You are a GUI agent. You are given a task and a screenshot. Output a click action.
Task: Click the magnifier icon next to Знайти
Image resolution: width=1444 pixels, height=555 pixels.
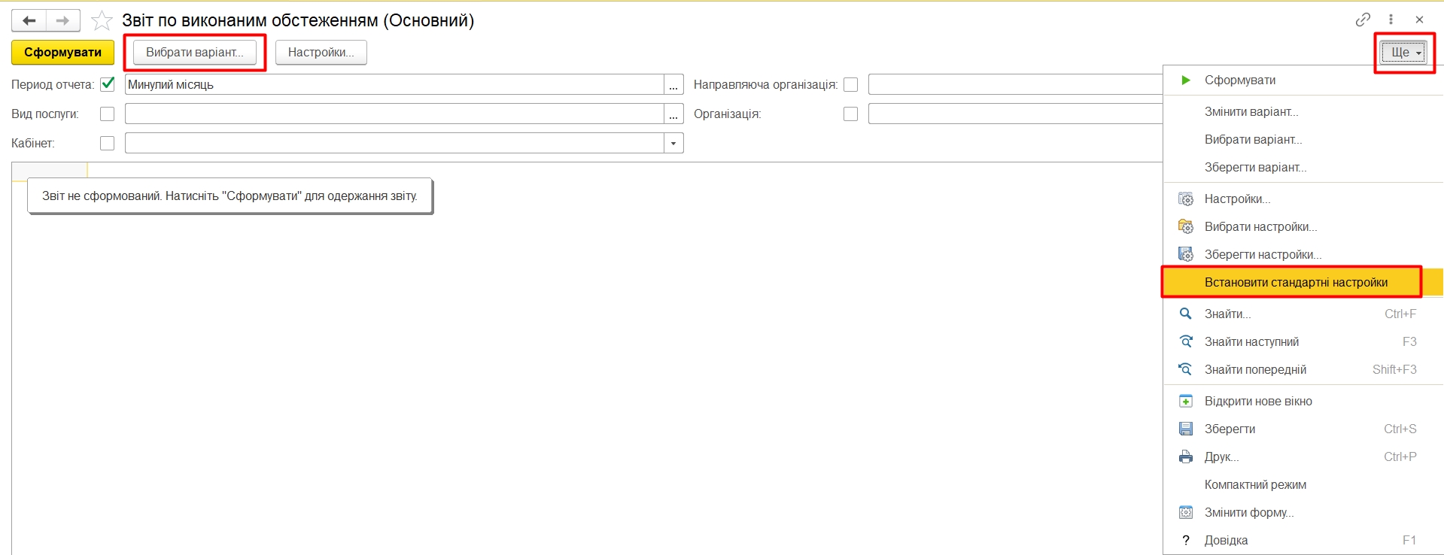click(1186, 314)
